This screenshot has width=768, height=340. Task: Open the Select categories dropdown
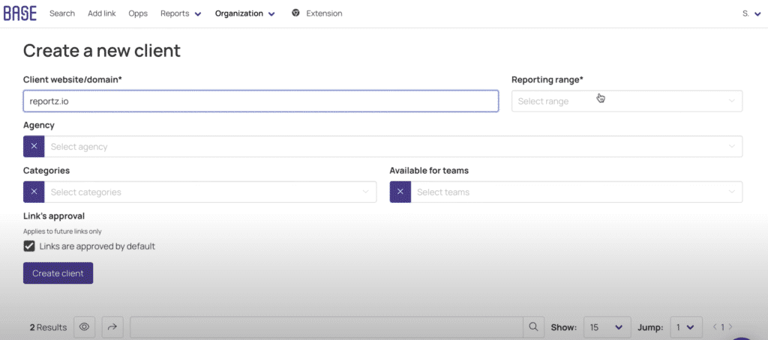(209, 192)
